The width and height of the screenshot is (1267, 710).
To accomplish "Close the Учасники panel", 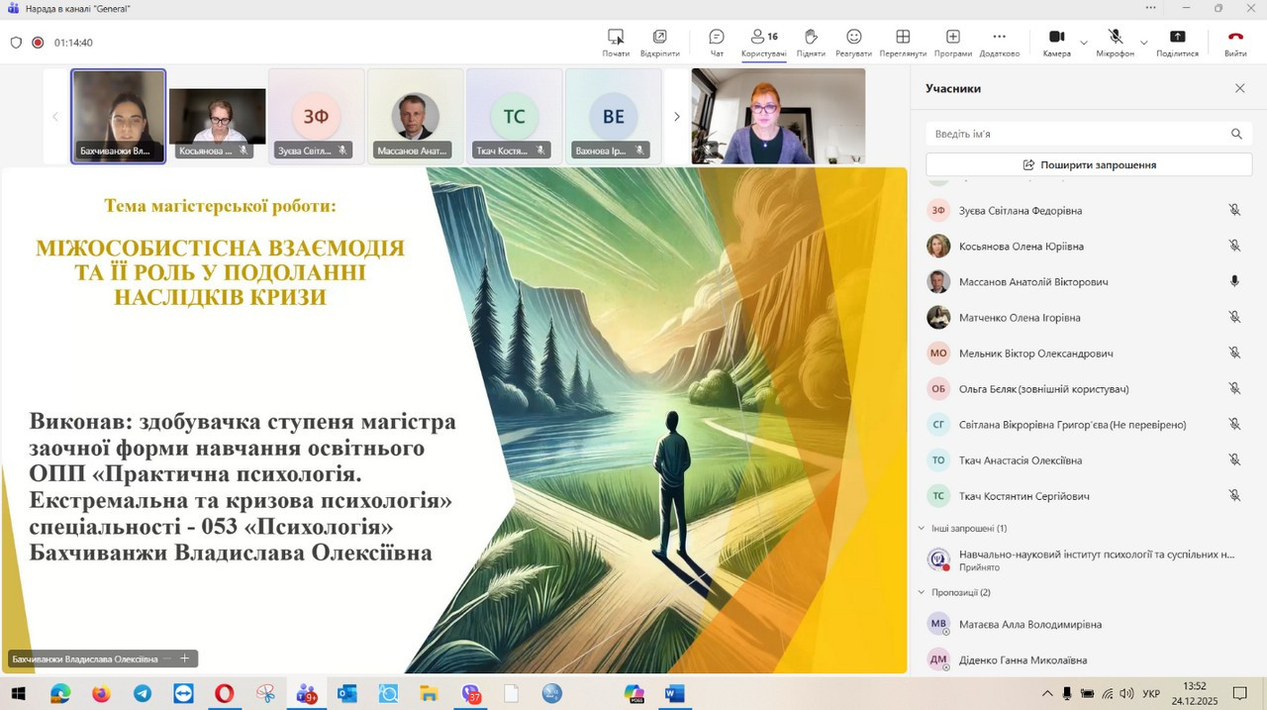I will pos(1239,88).
